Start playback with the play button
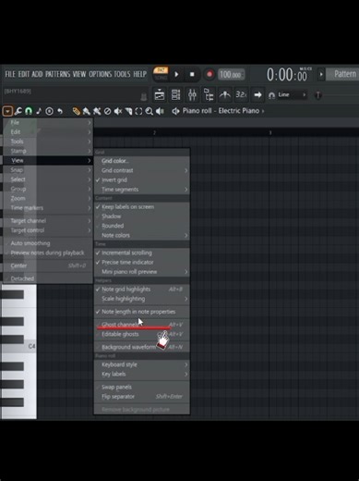 (176, 74)
